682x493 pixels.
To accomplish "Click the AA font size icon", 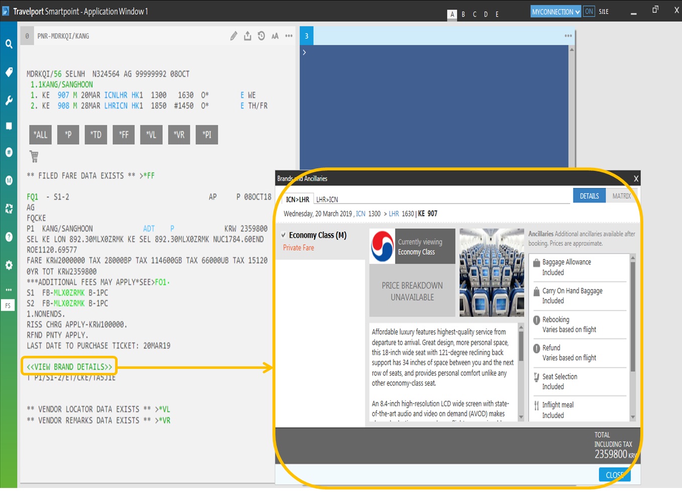I will click(x=275, y=36).
